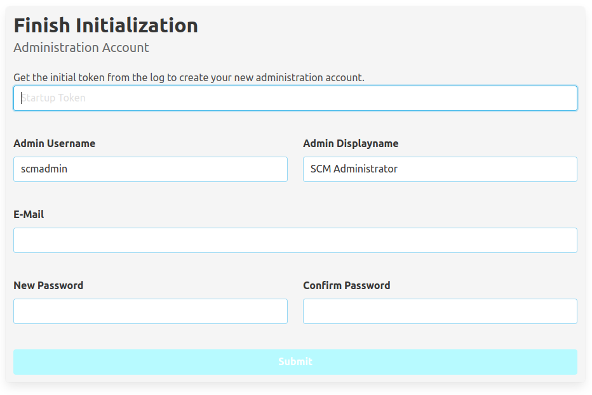Click the SCM Administrator display name text
The width and height of the screenshot is (592, 395).
[353, 169]
